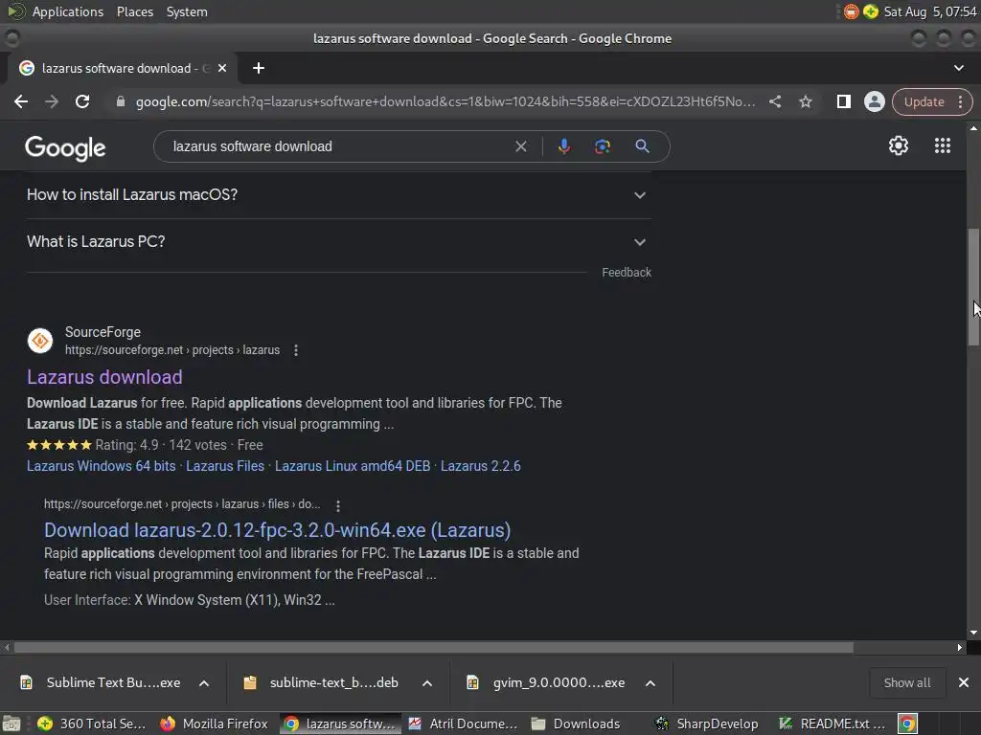
Task: Start a voice search with the microphone
Action: [563, 146]
